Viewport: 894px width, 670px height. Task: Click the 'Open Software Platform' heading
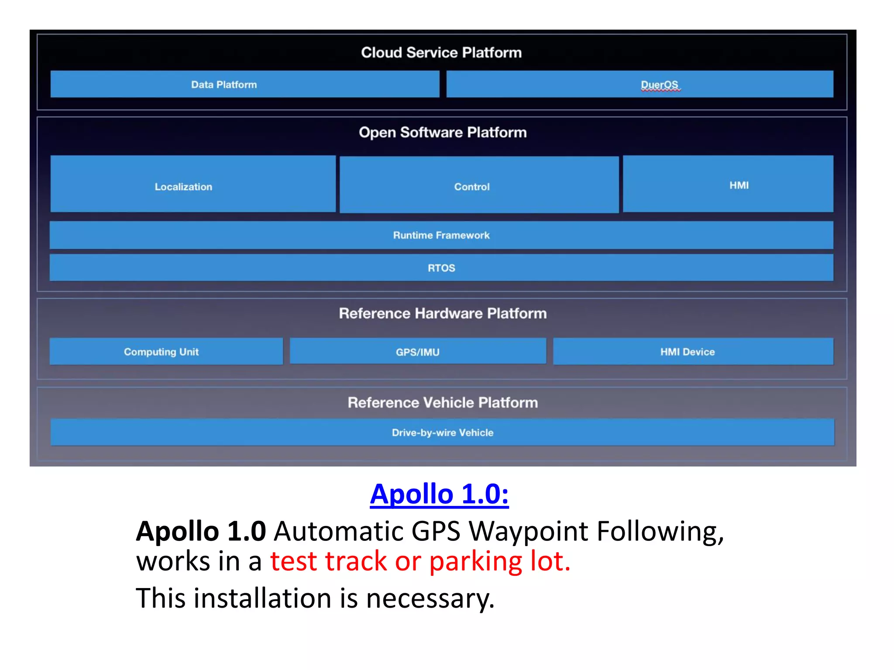[x=443, y=133]
